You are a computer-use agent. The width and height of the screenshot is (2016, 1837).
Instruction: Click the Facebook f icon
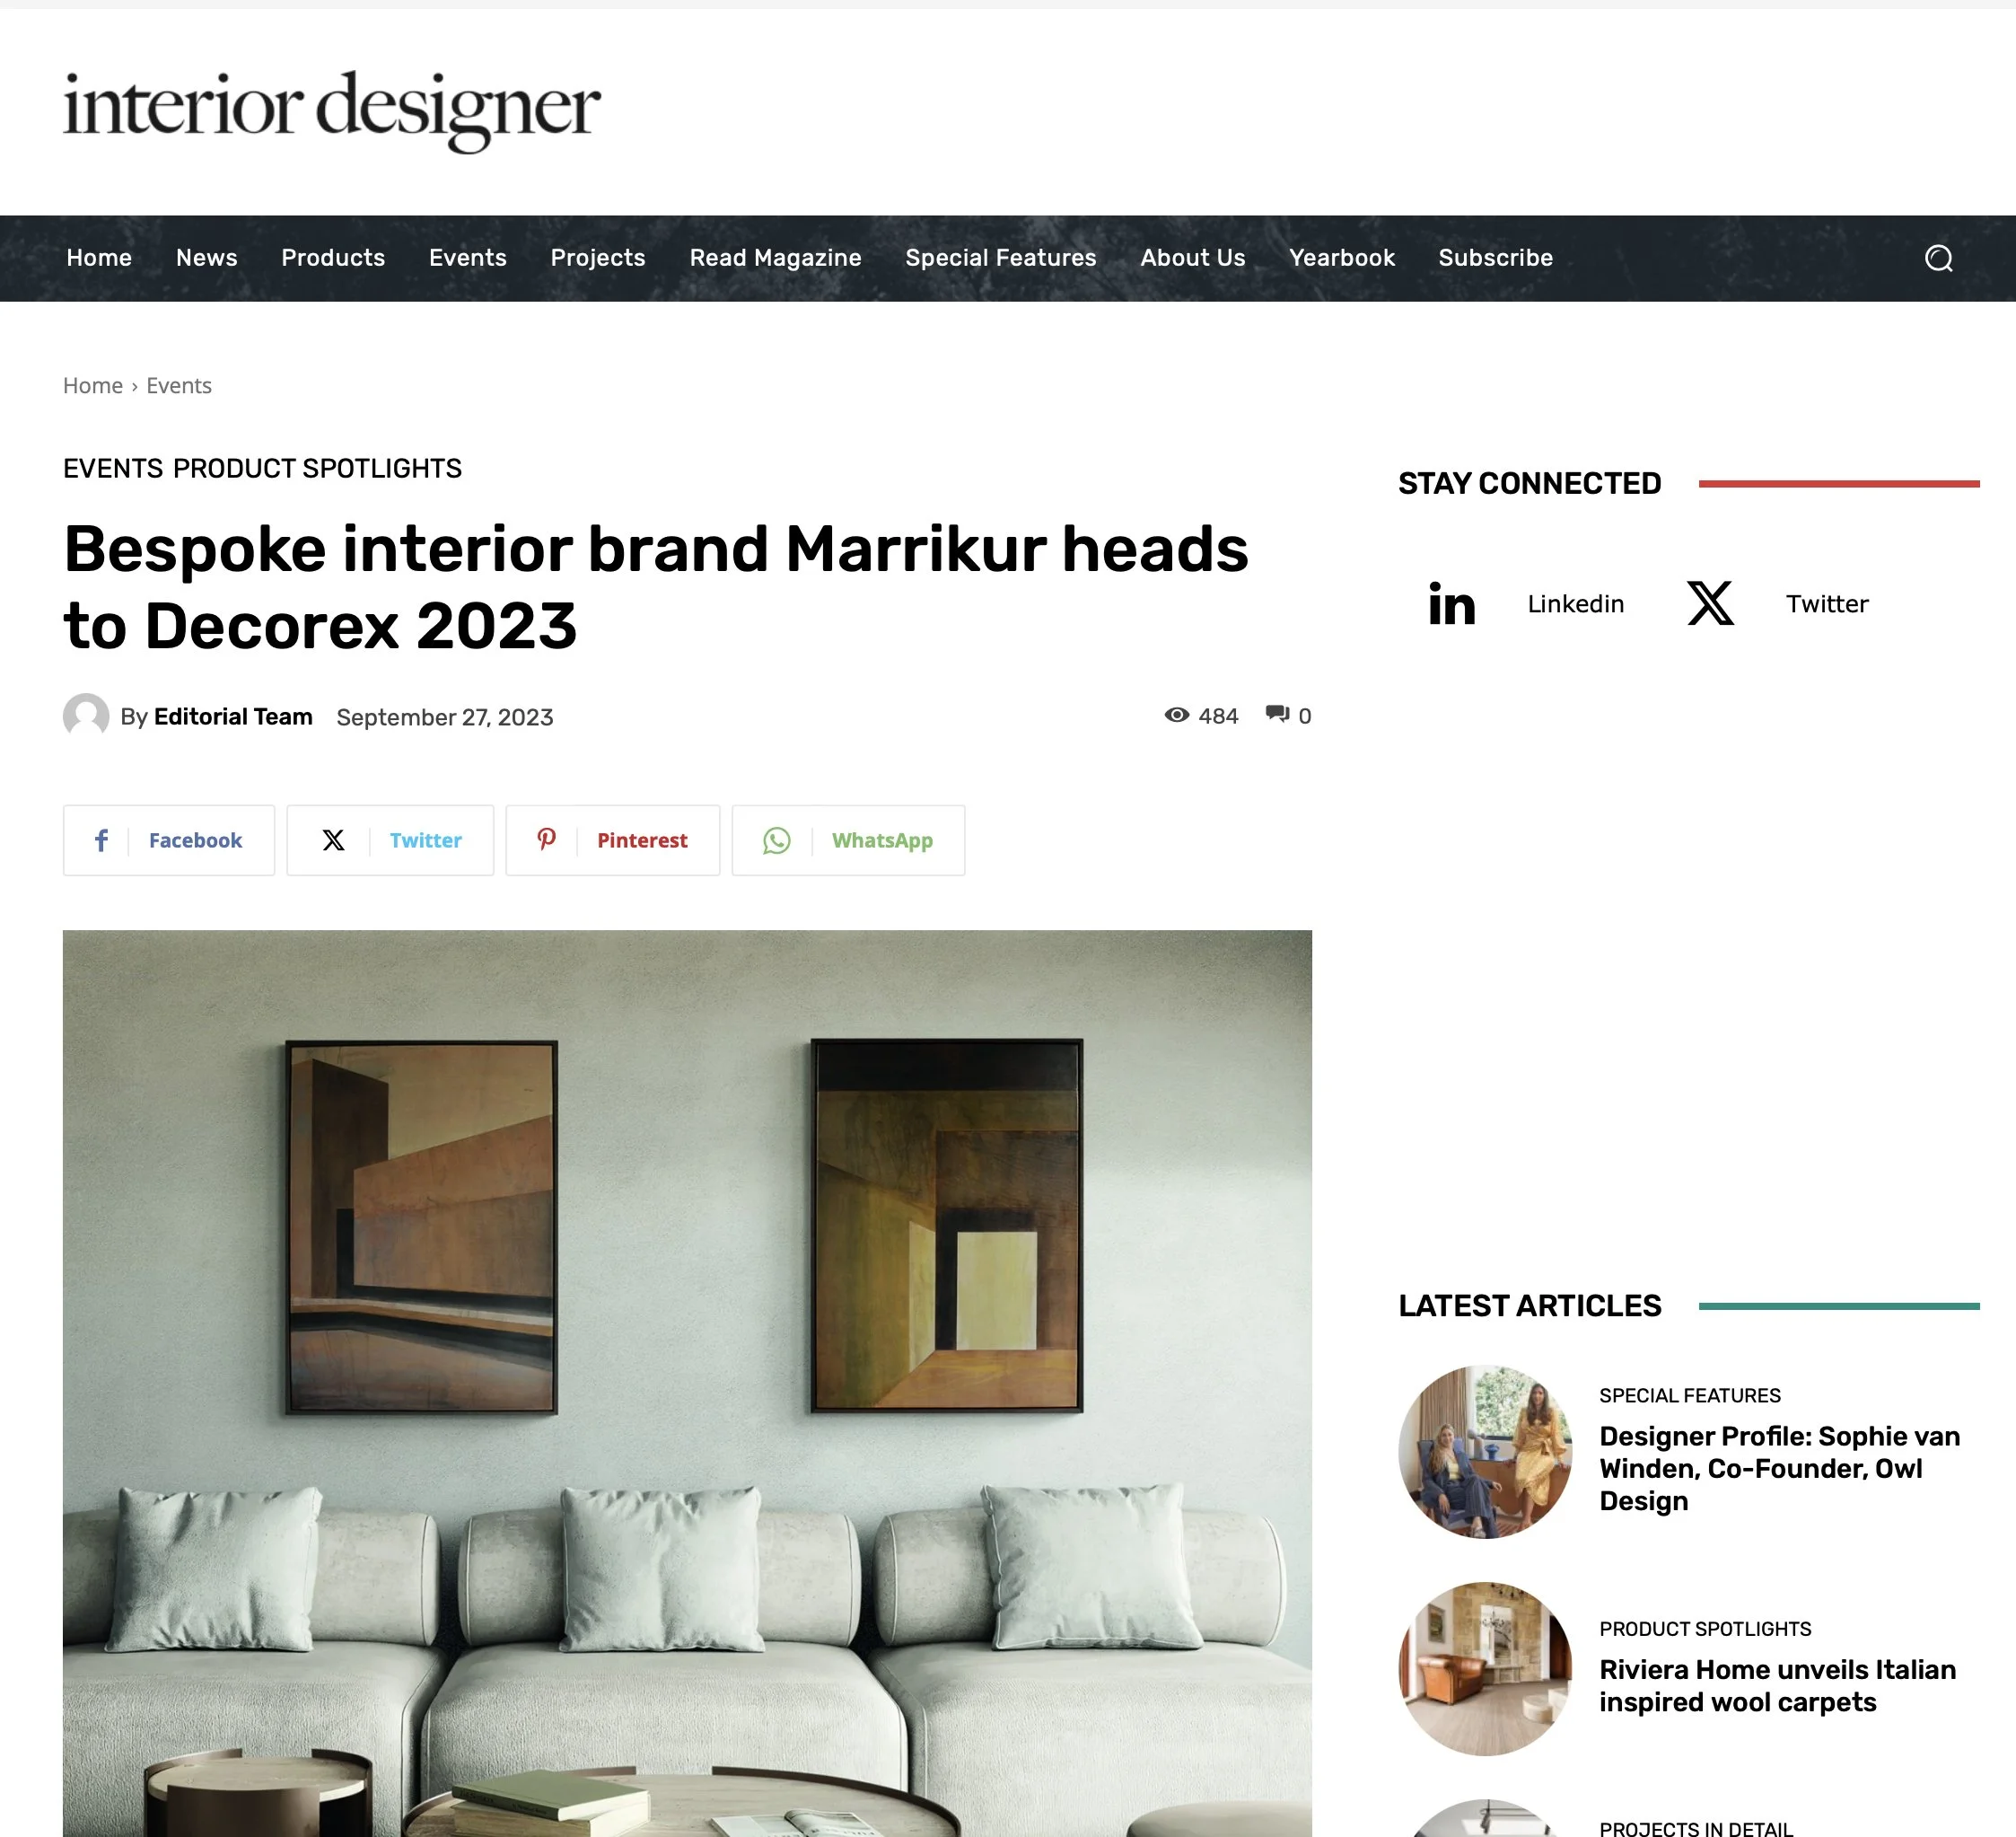click(101, 840)
